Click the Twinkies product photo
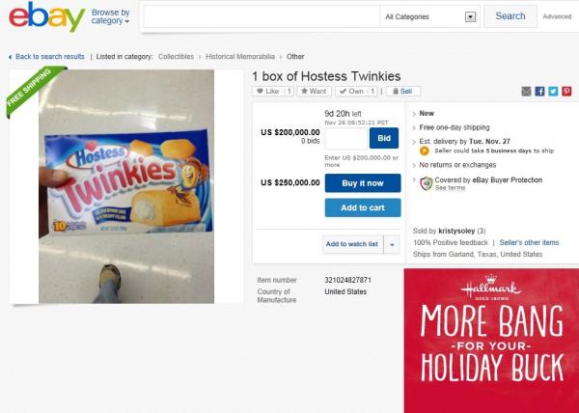 (126, 185)
